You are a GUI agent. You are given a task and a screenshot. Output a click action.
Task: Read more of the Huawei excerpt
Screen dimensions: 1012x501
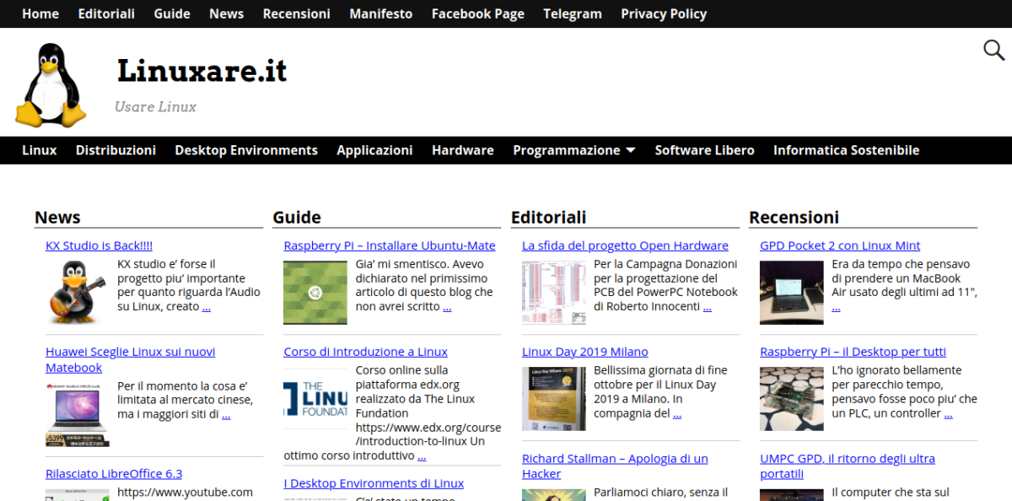[x=226, y=414]
